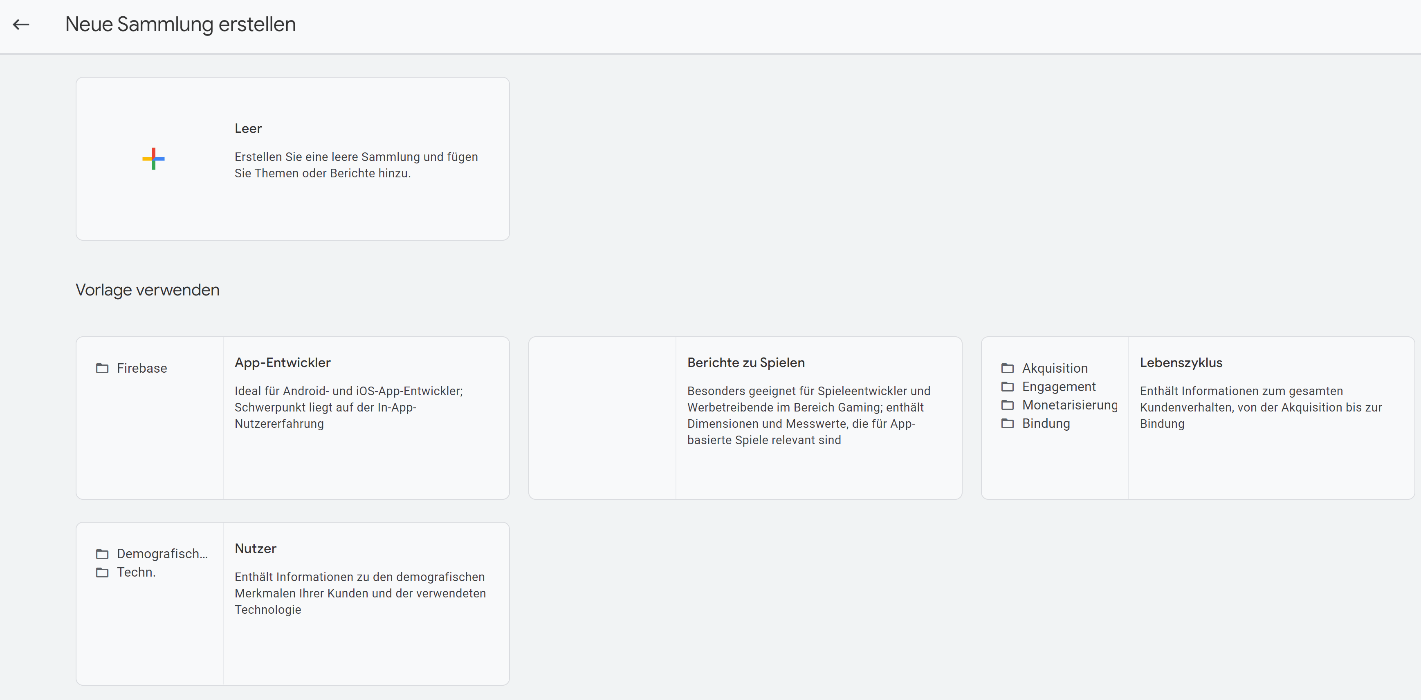Click the colorful plus icon
Viewport: 1421px width, 700px height.
coord(153,159)
